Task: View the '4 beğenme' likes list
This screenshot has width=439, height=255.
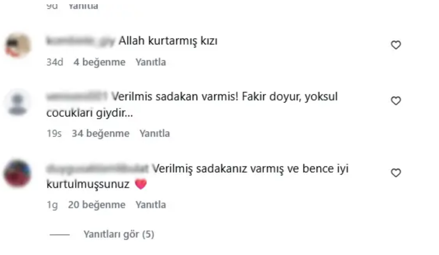Action: [x=99, y=62]
